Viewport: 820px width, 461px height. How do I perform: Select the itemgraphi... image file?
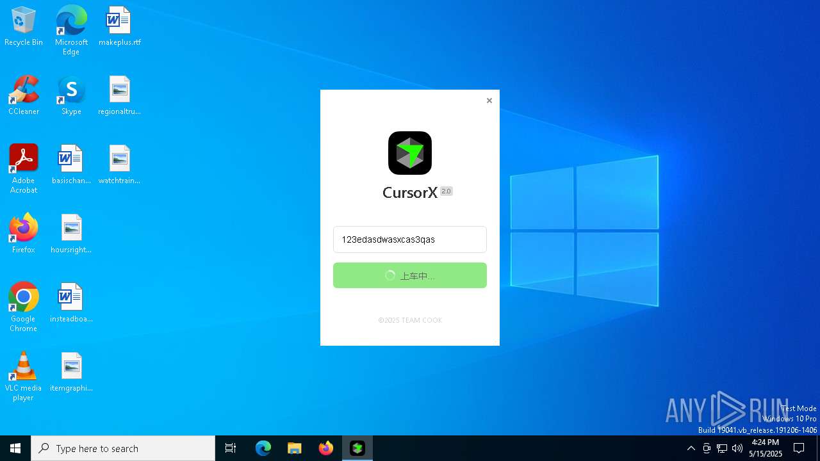click(71, 373)
